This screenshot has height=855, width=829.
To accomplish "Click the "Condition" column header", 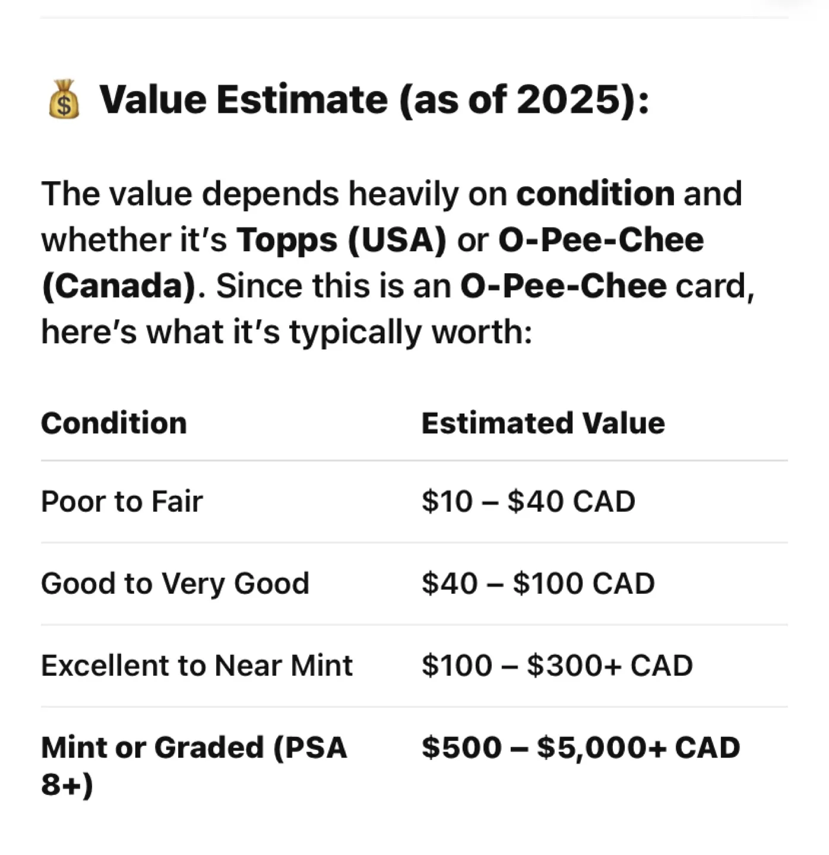I will [x=114, y=423].
